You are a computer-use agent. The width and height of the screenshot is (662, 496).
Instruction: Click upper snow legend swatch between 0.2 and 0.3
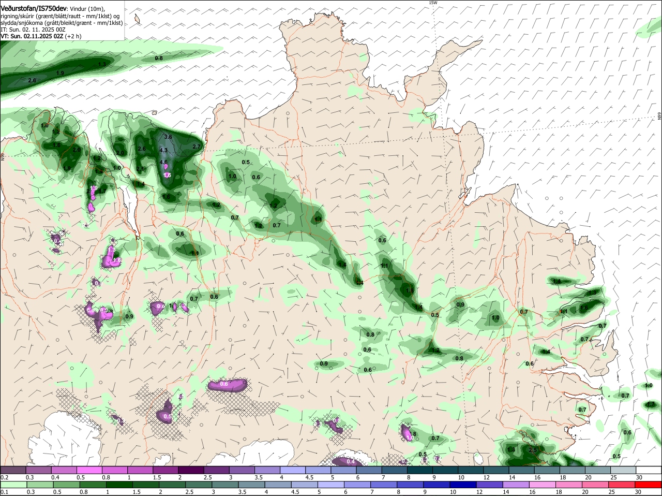pyautogui.click(x=13, y=470)
